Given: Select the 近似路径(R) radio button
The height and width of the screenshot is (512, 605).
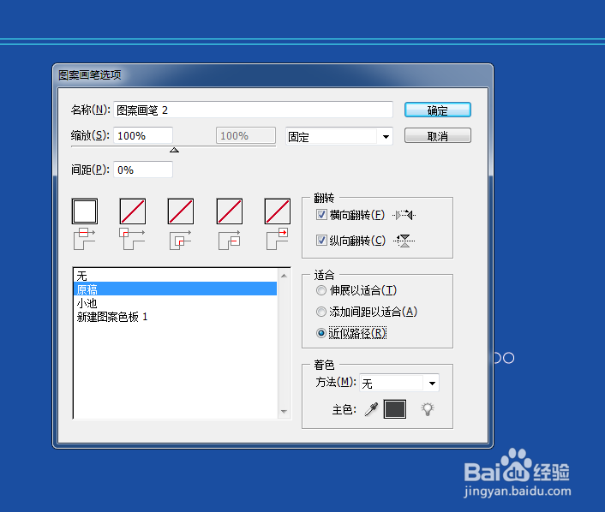Looking at the screenshot, I should point(321,333).
